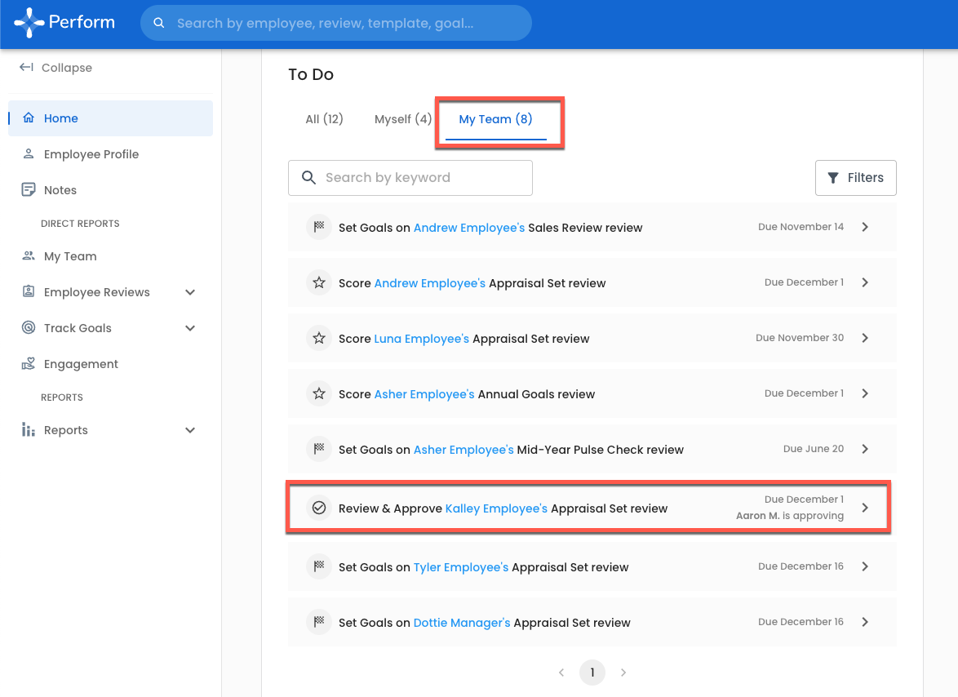The image size is (958, 697).
Task: Click the Perform logo icon
Action: pos(29,23)
